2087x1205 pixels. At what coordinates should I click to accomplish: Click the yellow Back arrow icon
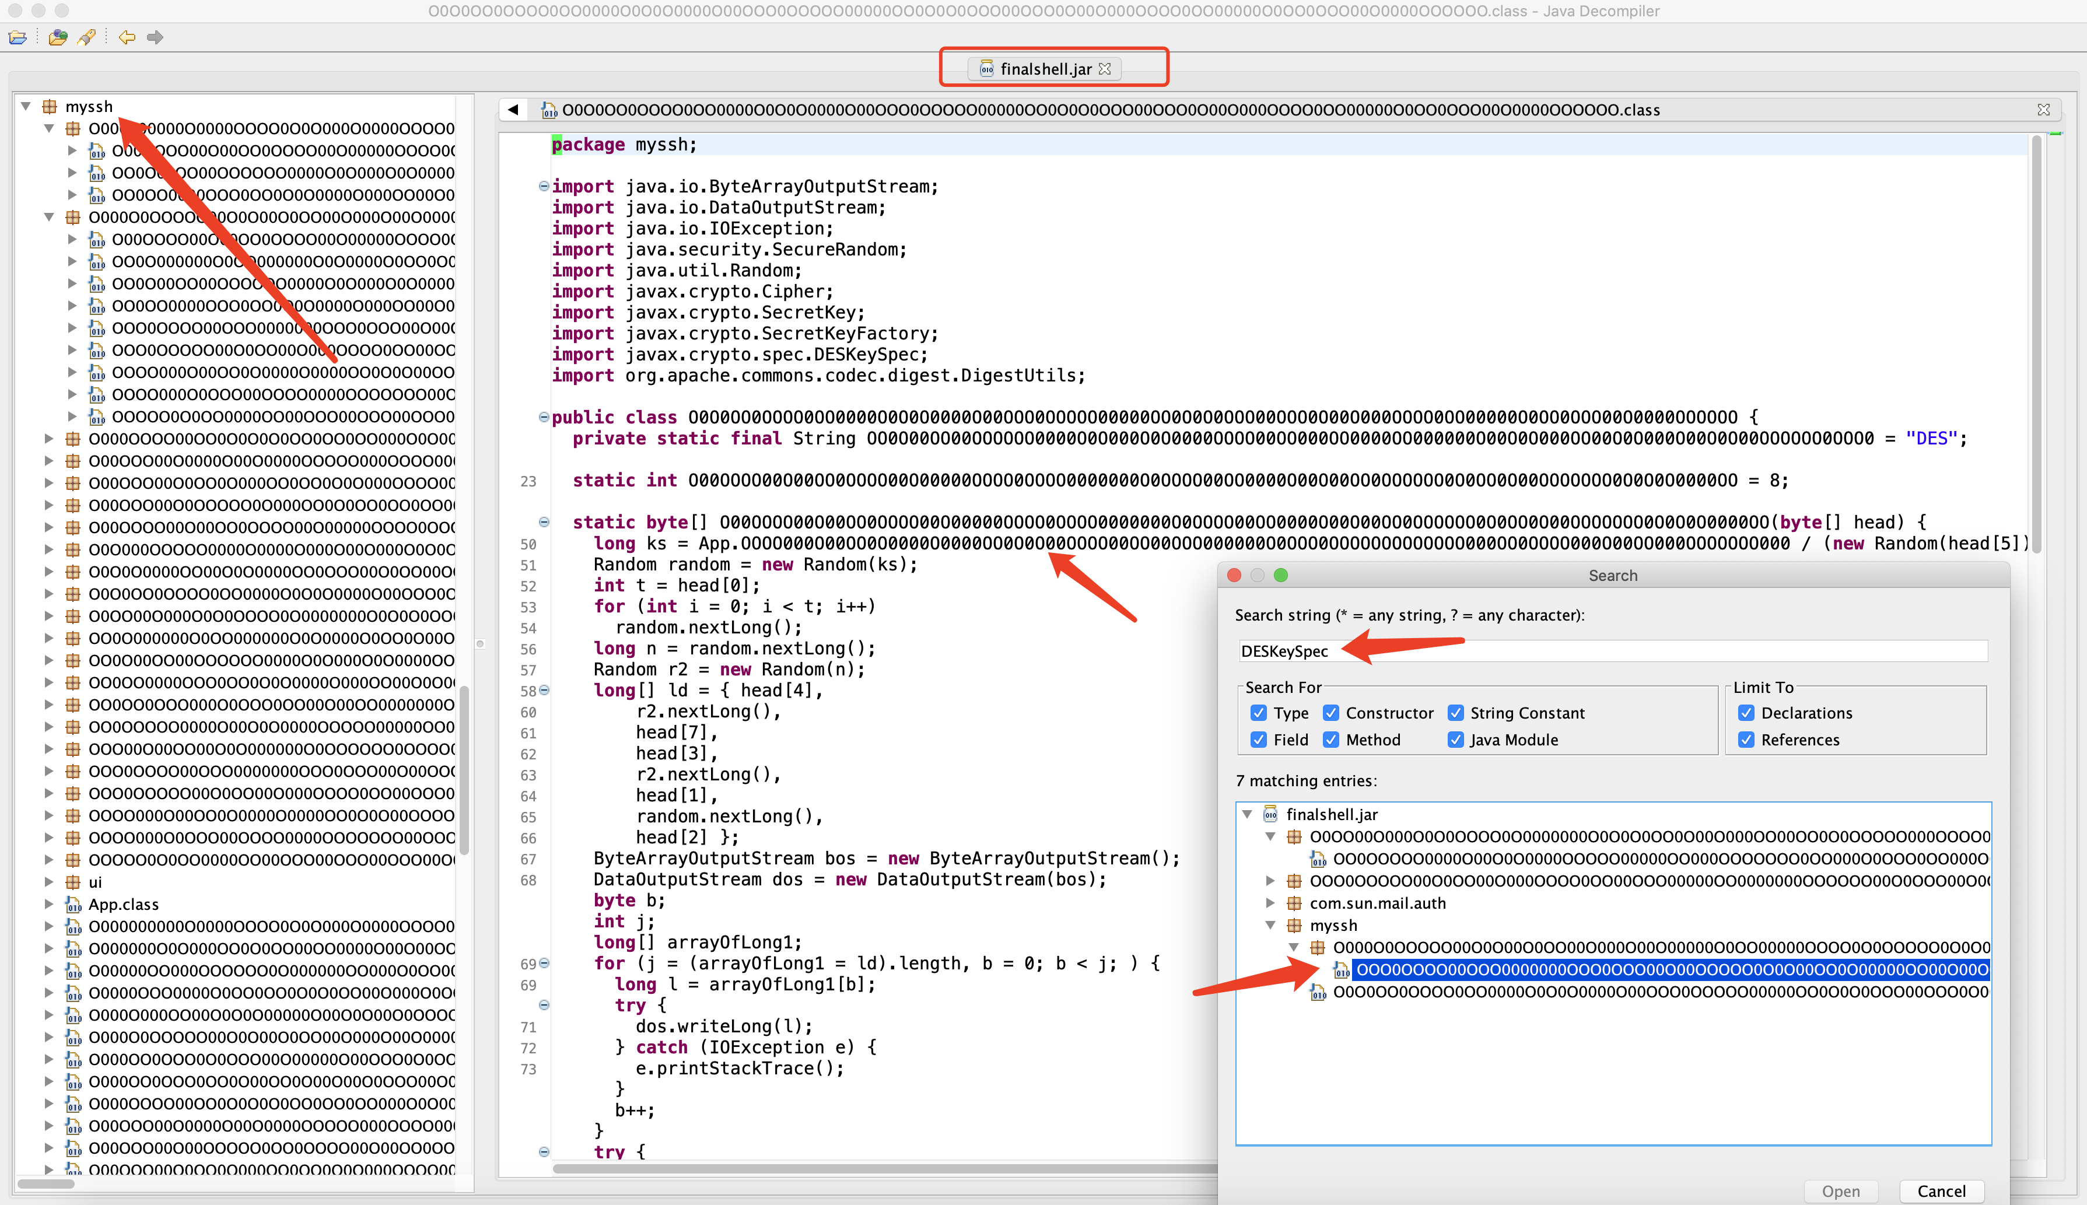click(127, 37)
